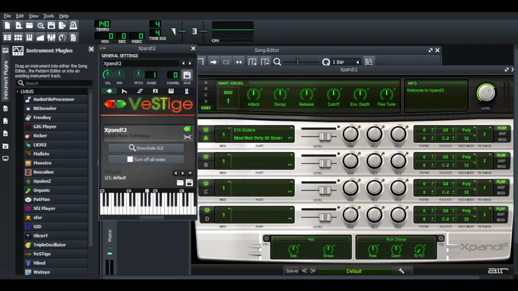518x291 pixels.
Task: Open the Hall effect type dropdown
Action: pos(311,239)
